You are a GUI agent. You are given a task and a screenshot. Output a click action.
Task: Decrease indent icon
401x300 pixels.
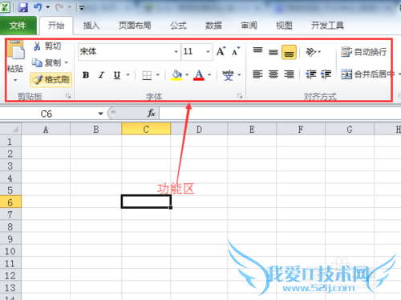point(311,74)
